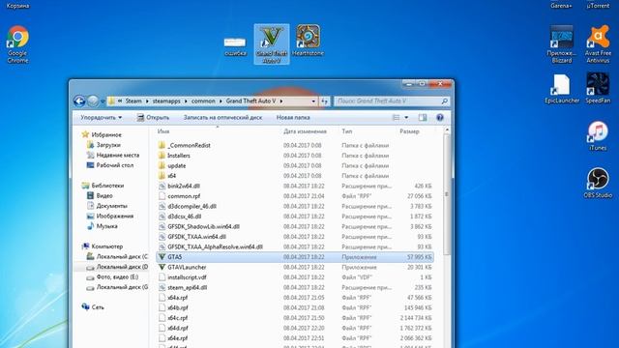Open Explorer help question-mark icon
Screen dimensions: 619x348
(x=440, y=117)
